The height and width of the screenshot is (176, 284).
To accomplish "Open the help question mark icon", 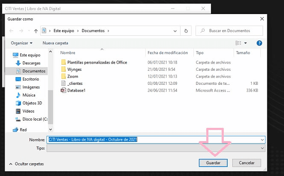I will (259, 43).
